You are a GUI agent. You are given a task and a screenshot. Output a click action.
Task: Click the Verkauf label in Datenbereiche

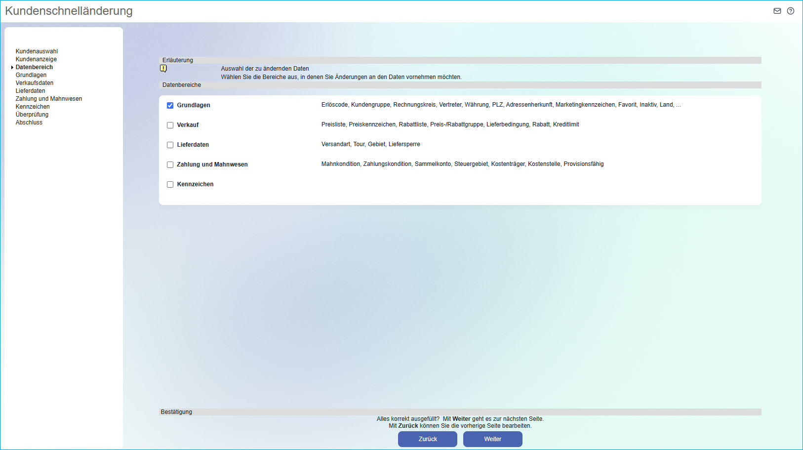pos(188,125)
